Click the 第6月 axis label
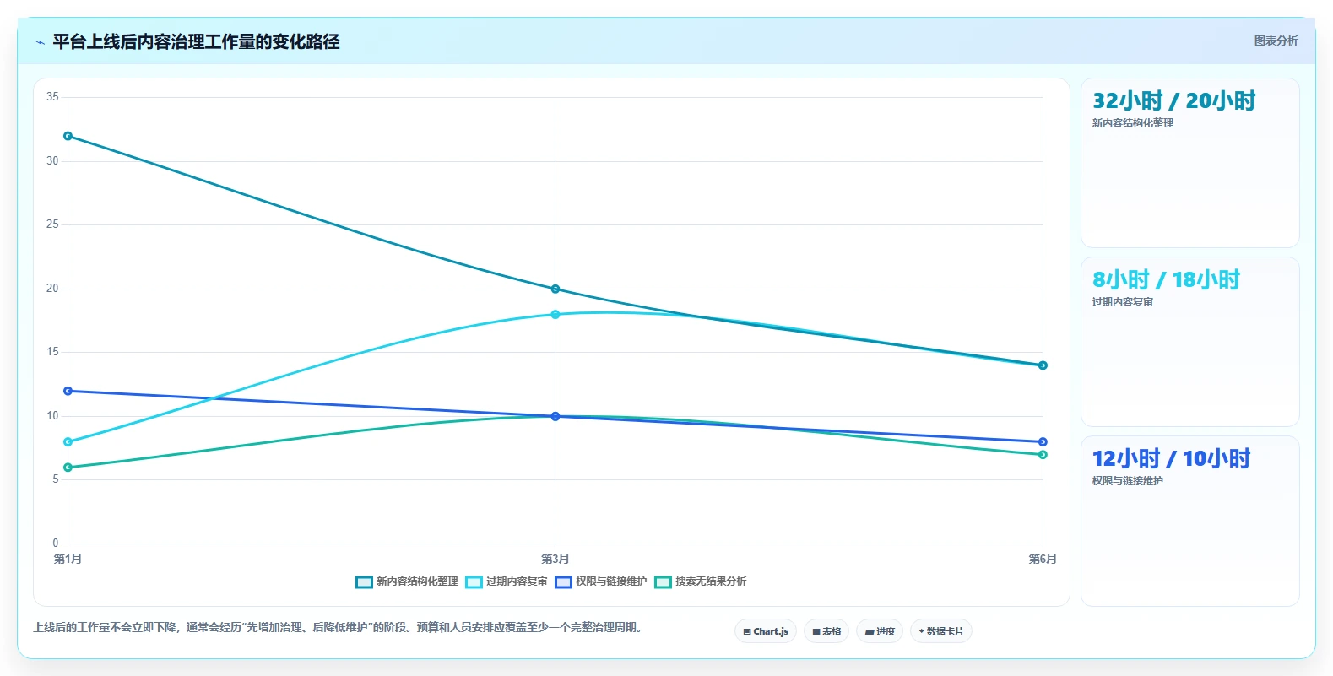 [x=1043, y=559]
